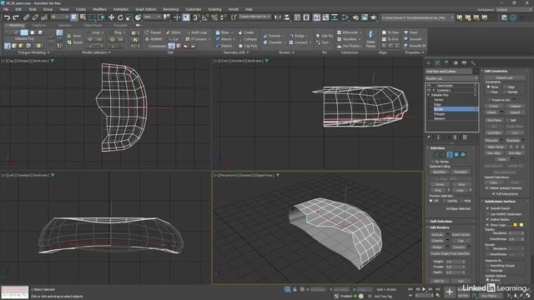This screenshot has width=534, height=300.
Task: Click the Undo arrow icon
Action: (8, 17)
